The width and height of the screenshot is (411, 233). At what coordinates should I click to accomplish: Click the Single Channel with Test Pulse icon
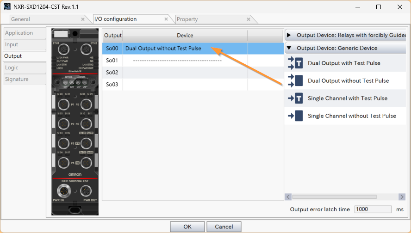[295, 98]
